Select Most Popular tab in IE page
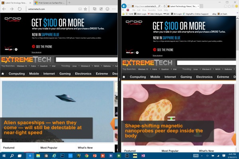239x159 pixels. (x=170, y=151)
